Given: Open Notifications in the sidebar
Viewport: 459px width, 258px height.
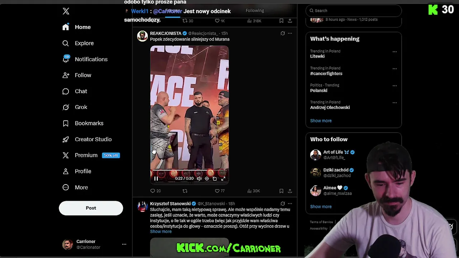Looking at the screenshot, I should click(85, 59).
